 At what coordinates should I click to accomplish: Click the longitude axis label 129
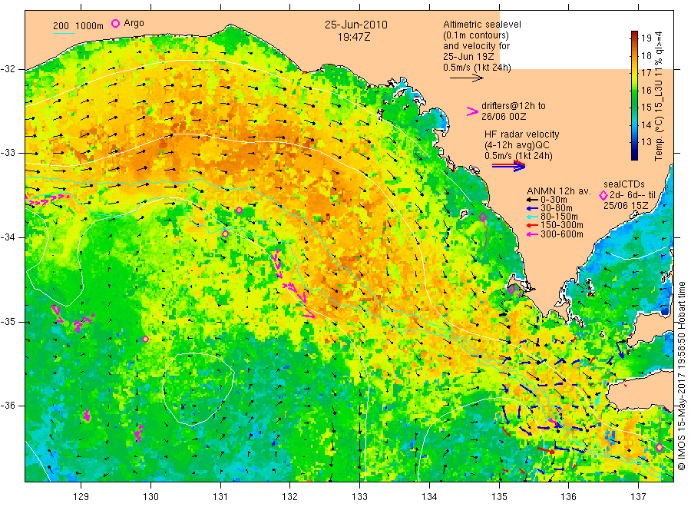click(81, 497)
